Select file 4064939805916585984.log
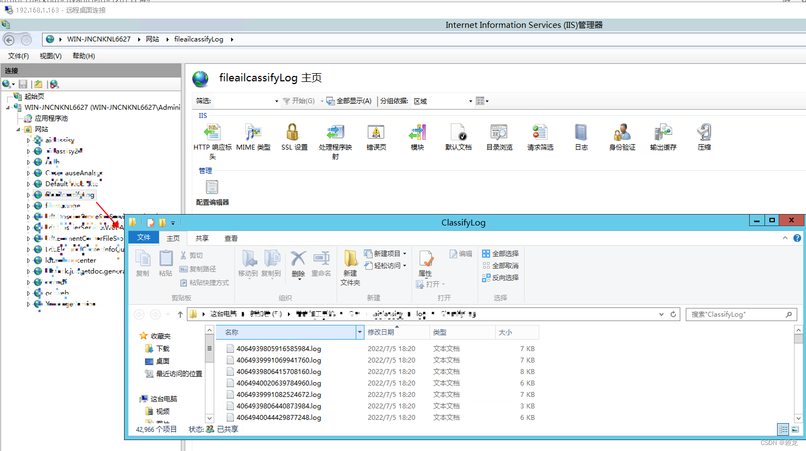 coord(279,349)
